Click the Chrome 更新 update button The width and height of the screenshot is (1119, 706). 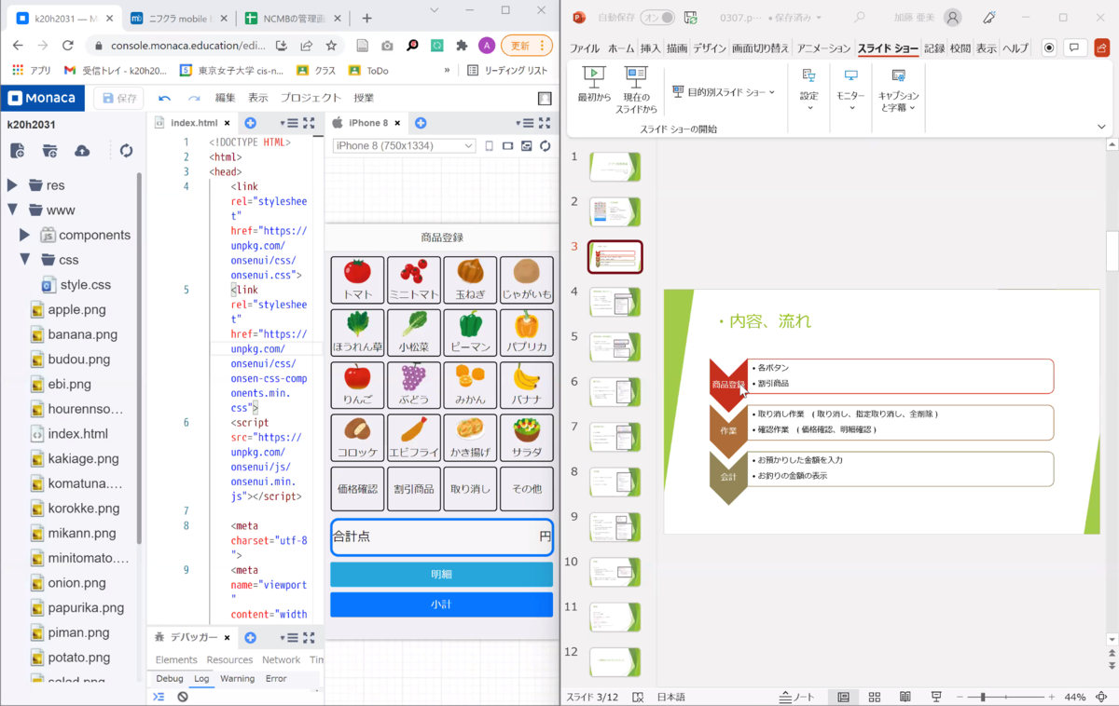526,46
